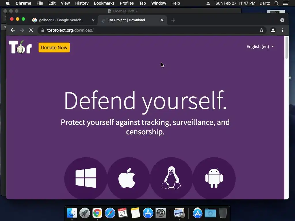This screenshot has width=295, height=221.
Task: Click the Tor onion logo
Action: point(20,47)
